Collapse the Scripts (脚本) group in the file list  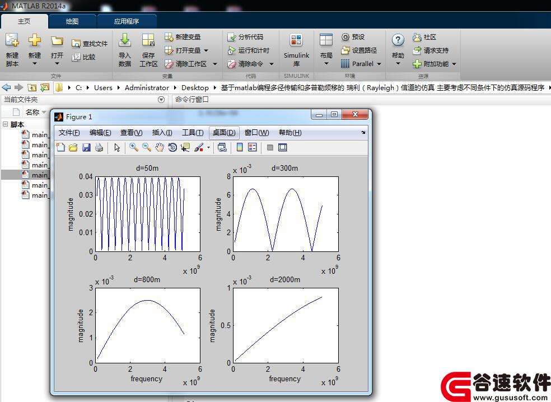click(5, 124)
